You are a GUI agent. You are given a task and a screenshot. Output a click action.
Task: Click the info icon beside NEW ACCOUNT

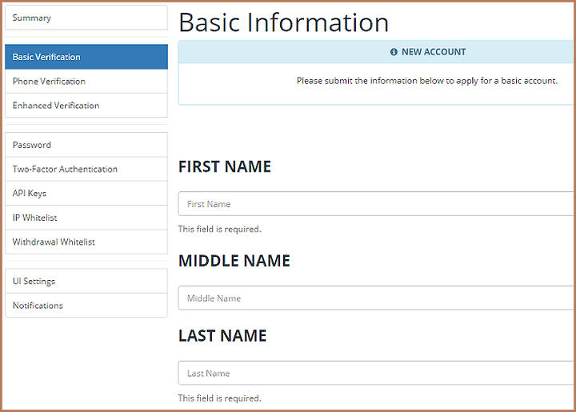(x=394, y=52)
